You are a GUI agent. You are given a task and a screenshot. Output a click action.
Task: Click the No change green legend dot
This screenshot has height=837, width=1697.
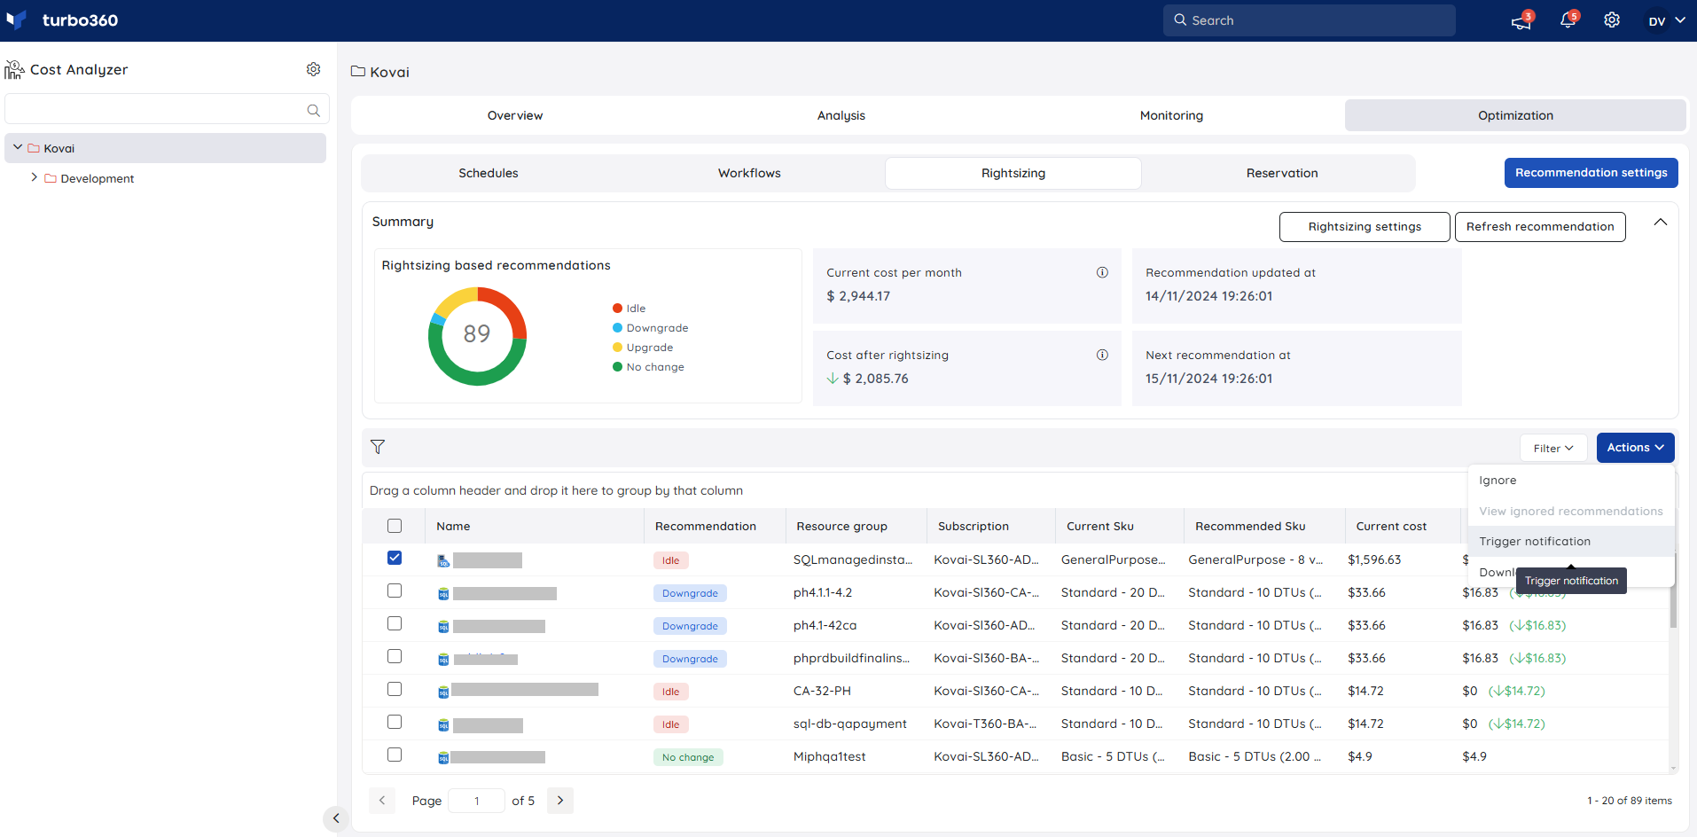[x=617, y=367]
